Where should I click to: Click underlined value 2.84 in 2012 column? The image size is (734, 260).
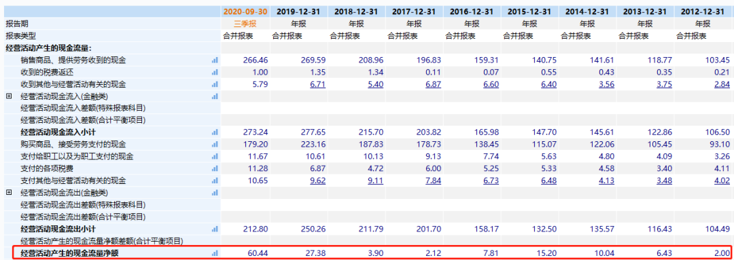coord(722,84)
